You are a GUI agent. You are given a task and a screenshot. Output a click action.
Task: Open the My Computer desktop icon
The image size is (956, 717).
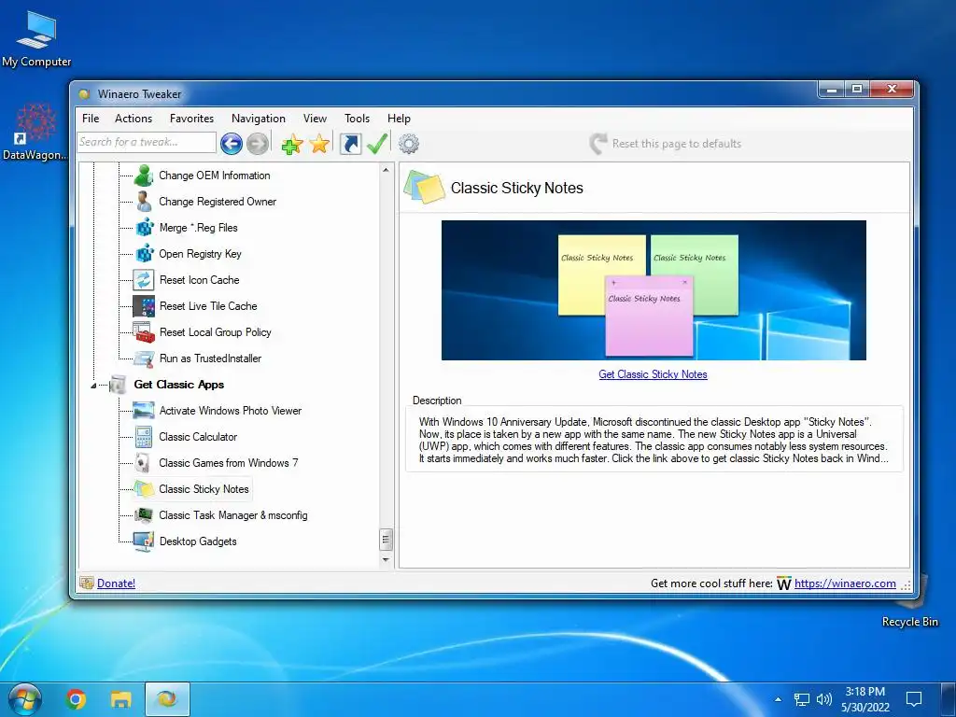click(36, 38)
